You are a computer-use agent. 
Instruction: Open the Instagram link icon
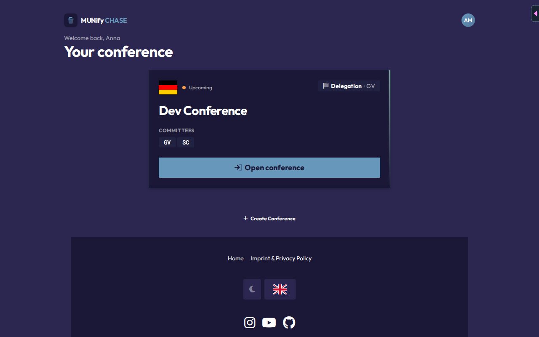click(250, 323)
